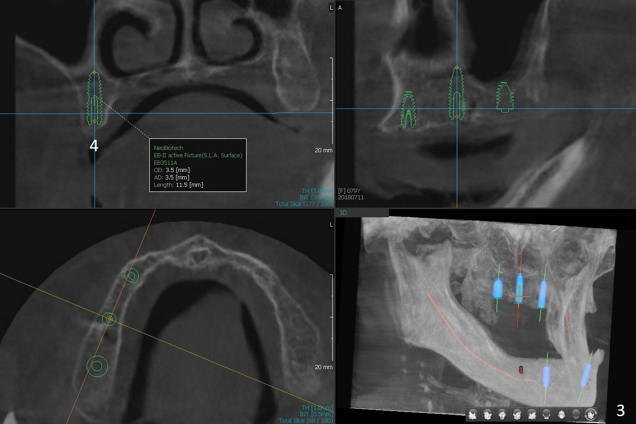This screenshot has height=424, width=636.
Task: Click the NeoBiotech implant info tooltip
Action: point(198,165)
